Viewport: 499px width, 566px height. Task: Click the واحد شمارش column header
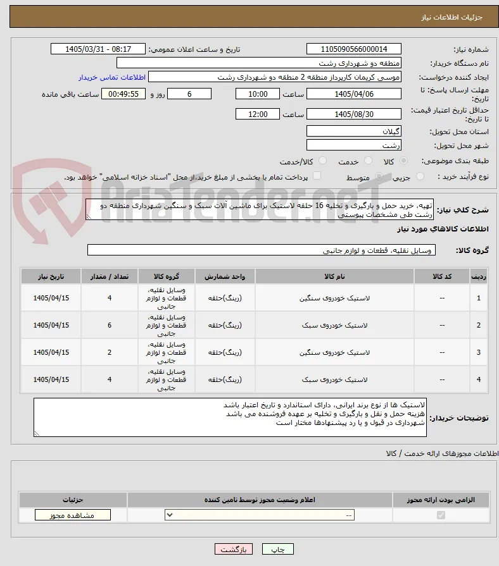tap(225, 276)
